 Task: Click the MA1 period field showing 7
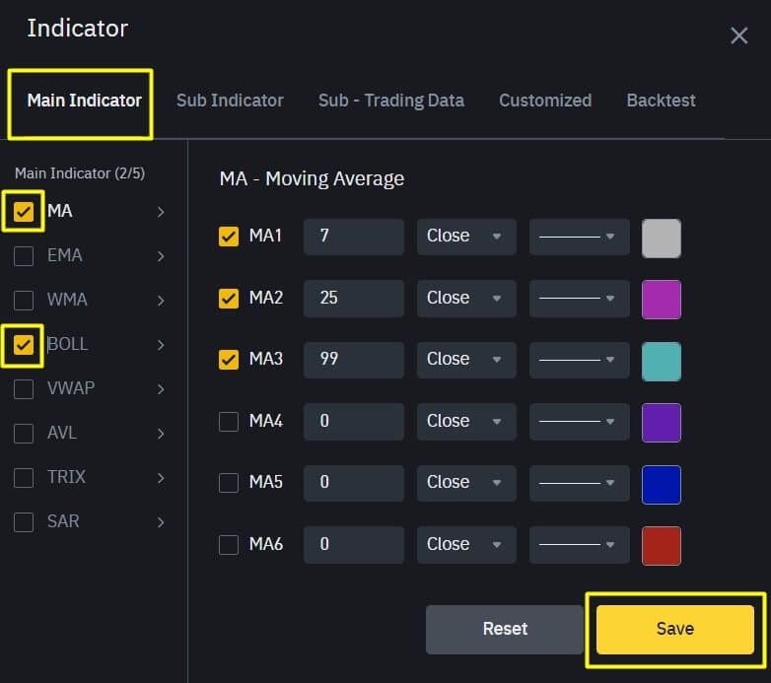coord(354,237)
